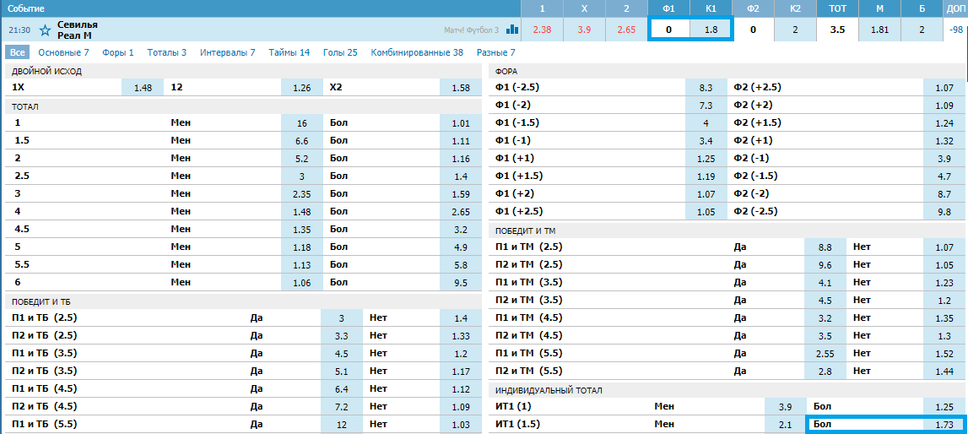Select home win odds 2.38
Viewport: 968px width, 434px height.
(x=542, y=30)
